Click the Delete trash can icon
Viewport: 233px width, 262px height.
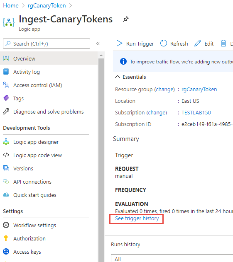(223, 43)
